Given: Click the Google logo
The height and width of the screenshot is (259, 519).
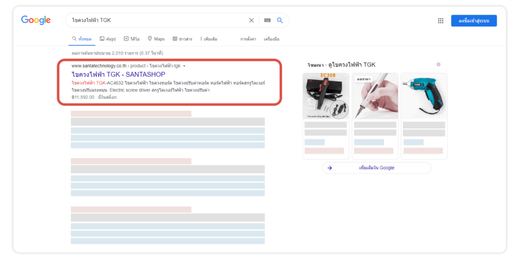Looking at the screenshot, I should 35,20.
